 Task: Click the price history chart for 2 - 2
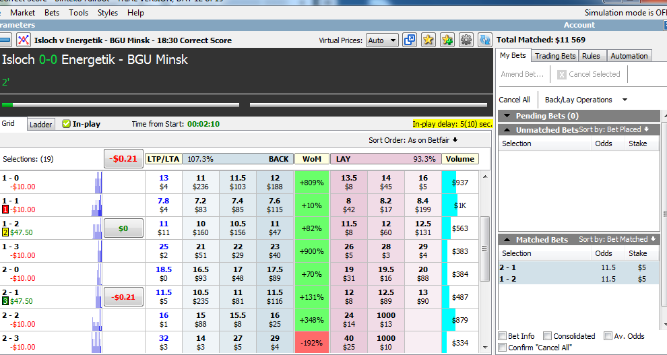coord(98,320)
